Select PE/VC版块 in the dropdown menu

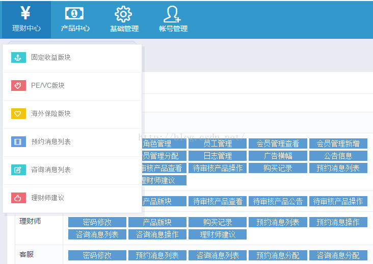72,86
